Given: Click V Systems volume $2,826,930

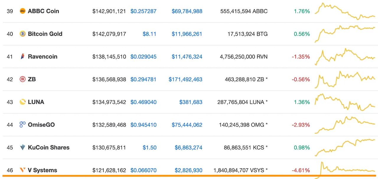Looking at the screenshot, I should [x=188, y=170].
